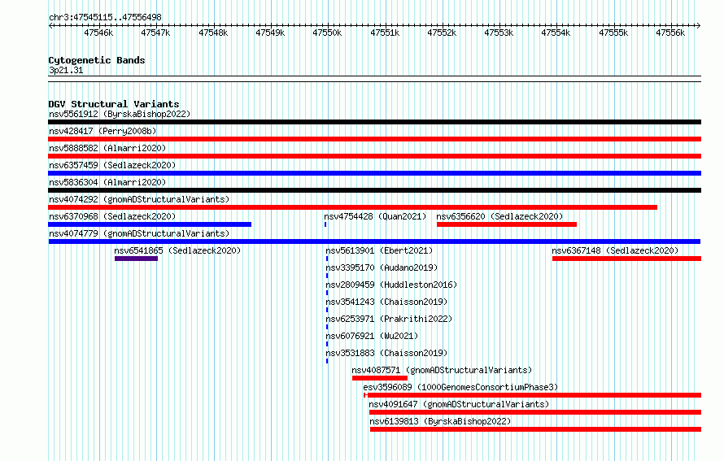This screenshot has width=724, height=461.
Task: Select red bar under nsv6139813
Action: [x=535, y=429]
